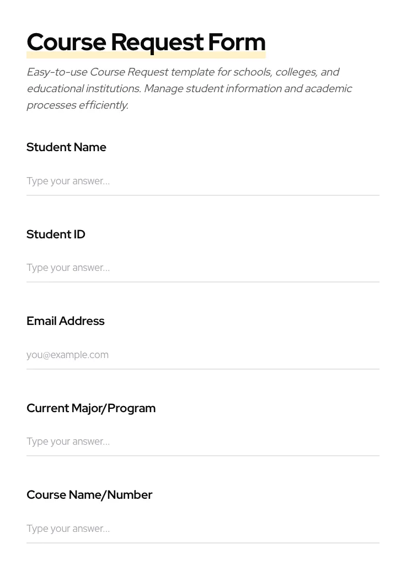
Task: Click "educational institutions" in the description
Action: tap(83, 89)
